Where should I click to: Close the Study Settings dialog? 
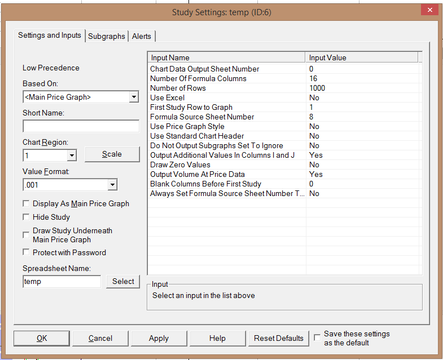[x=429, y=10]
